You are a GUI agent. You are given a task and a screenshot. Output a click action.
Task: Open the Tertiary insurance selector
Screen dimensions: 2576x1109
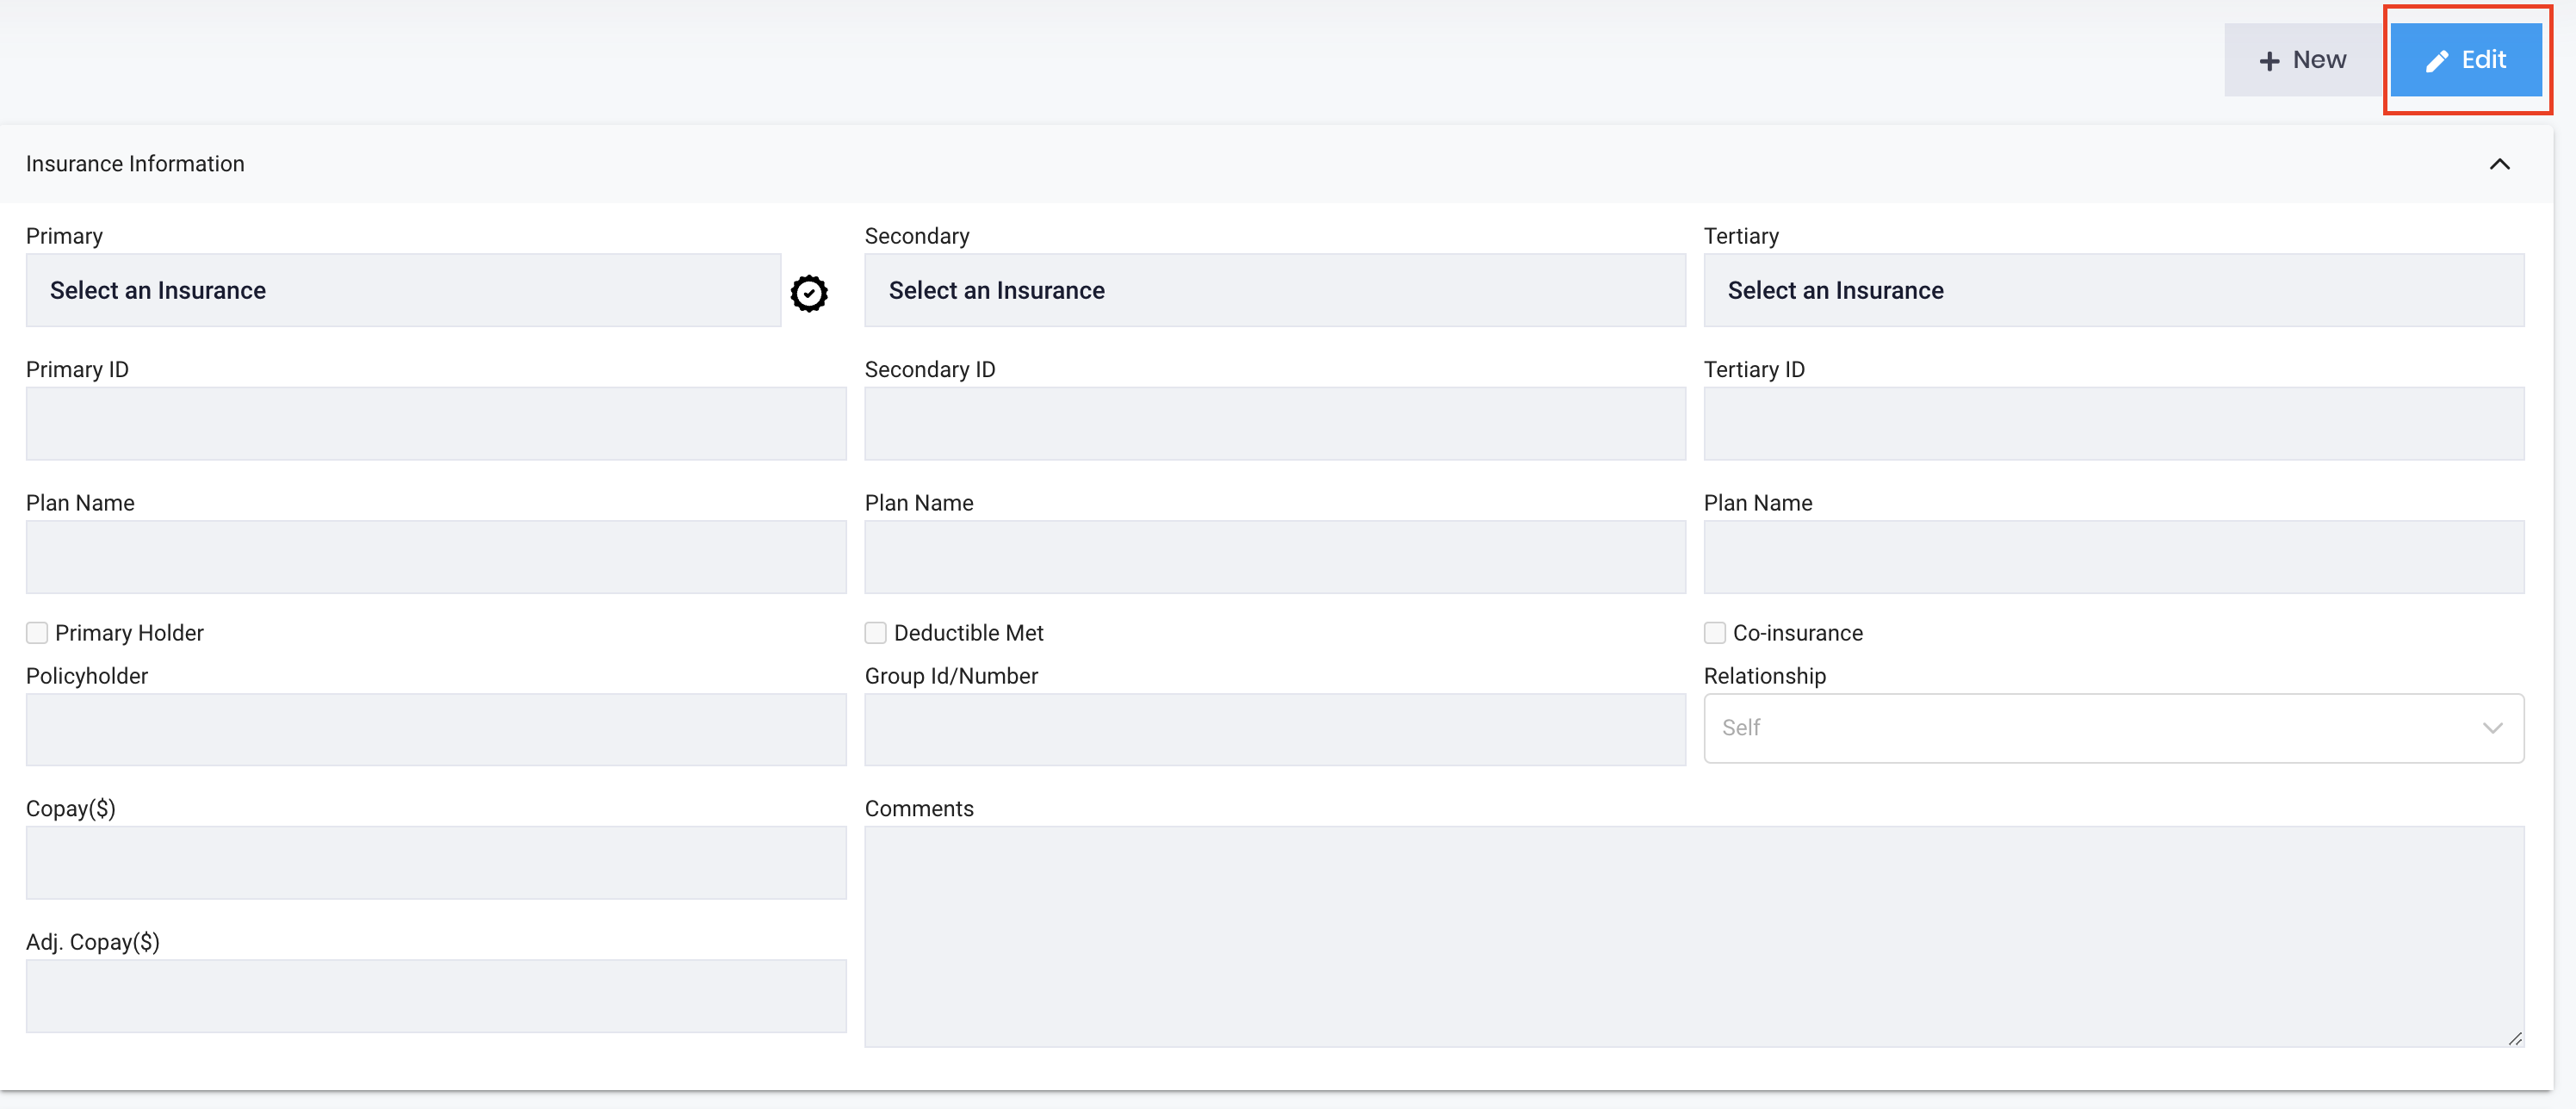(x=2112, y=290)
